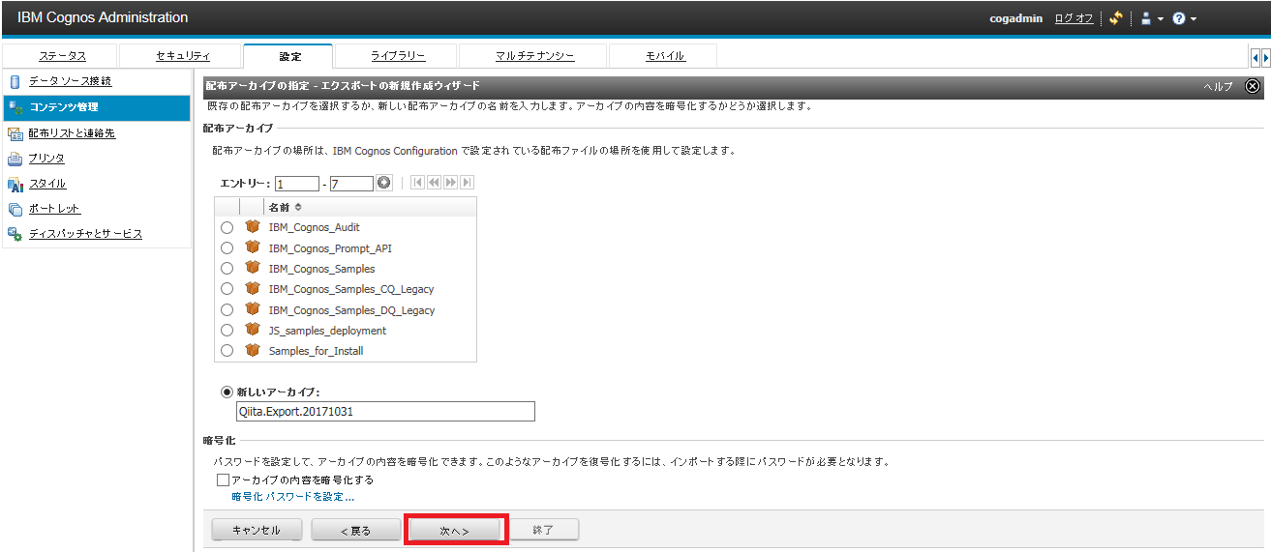Click the スタイル icon in the sidebar
This screenshot has height=552, width=1271.
pyautogui.click(x=15, y=184)
